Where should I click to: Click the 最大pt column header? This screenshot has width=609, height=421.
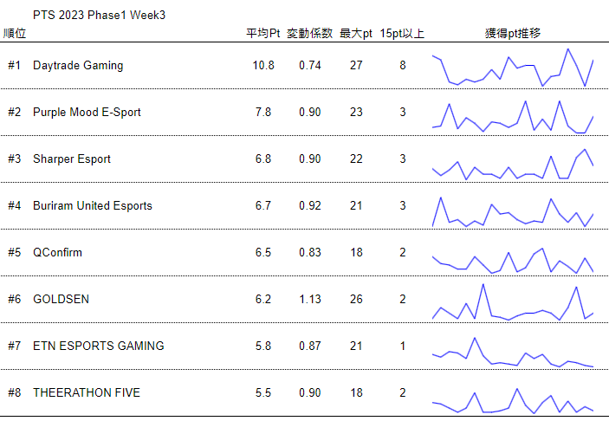tap(356, 34)
